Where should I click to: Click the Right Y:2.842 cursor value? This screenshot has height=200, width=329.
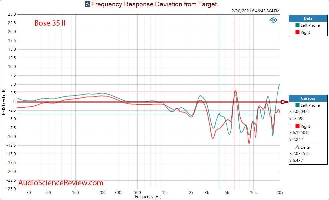[x=296, y=139]
